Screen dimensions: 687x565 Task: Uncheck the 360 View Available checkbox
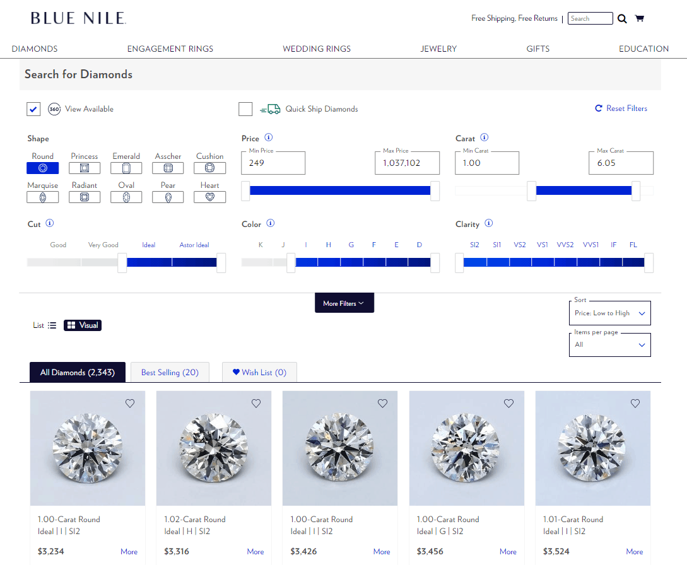tap(33, 108)
